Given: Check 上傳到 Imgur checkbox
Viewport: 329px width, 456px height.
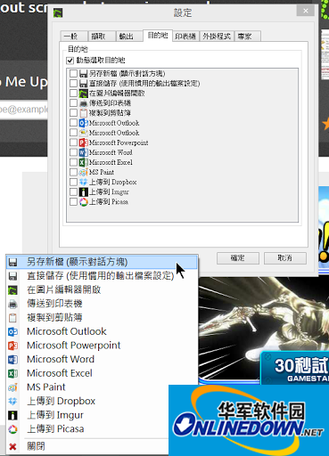Looking at the screenshot, I should click(73, 192).
